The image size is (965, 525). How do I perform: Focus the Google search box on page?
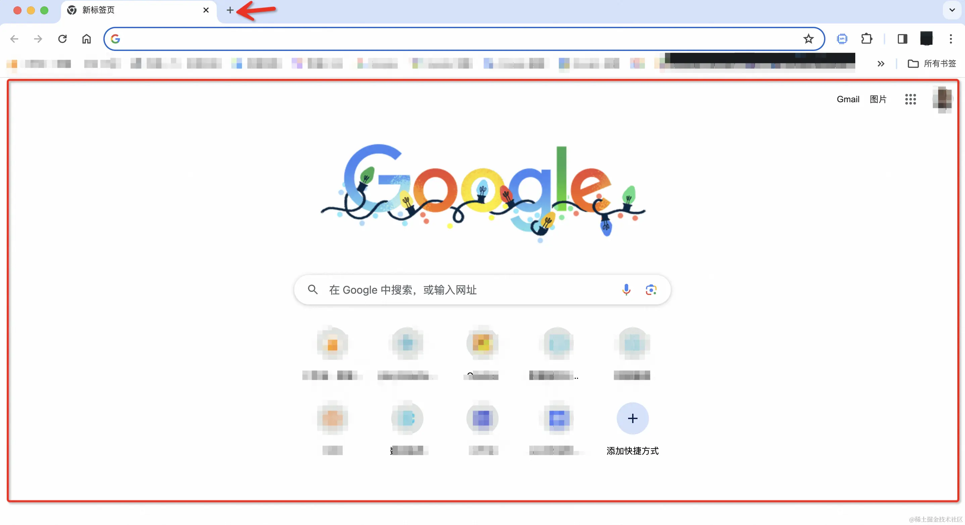click(472, 290)
